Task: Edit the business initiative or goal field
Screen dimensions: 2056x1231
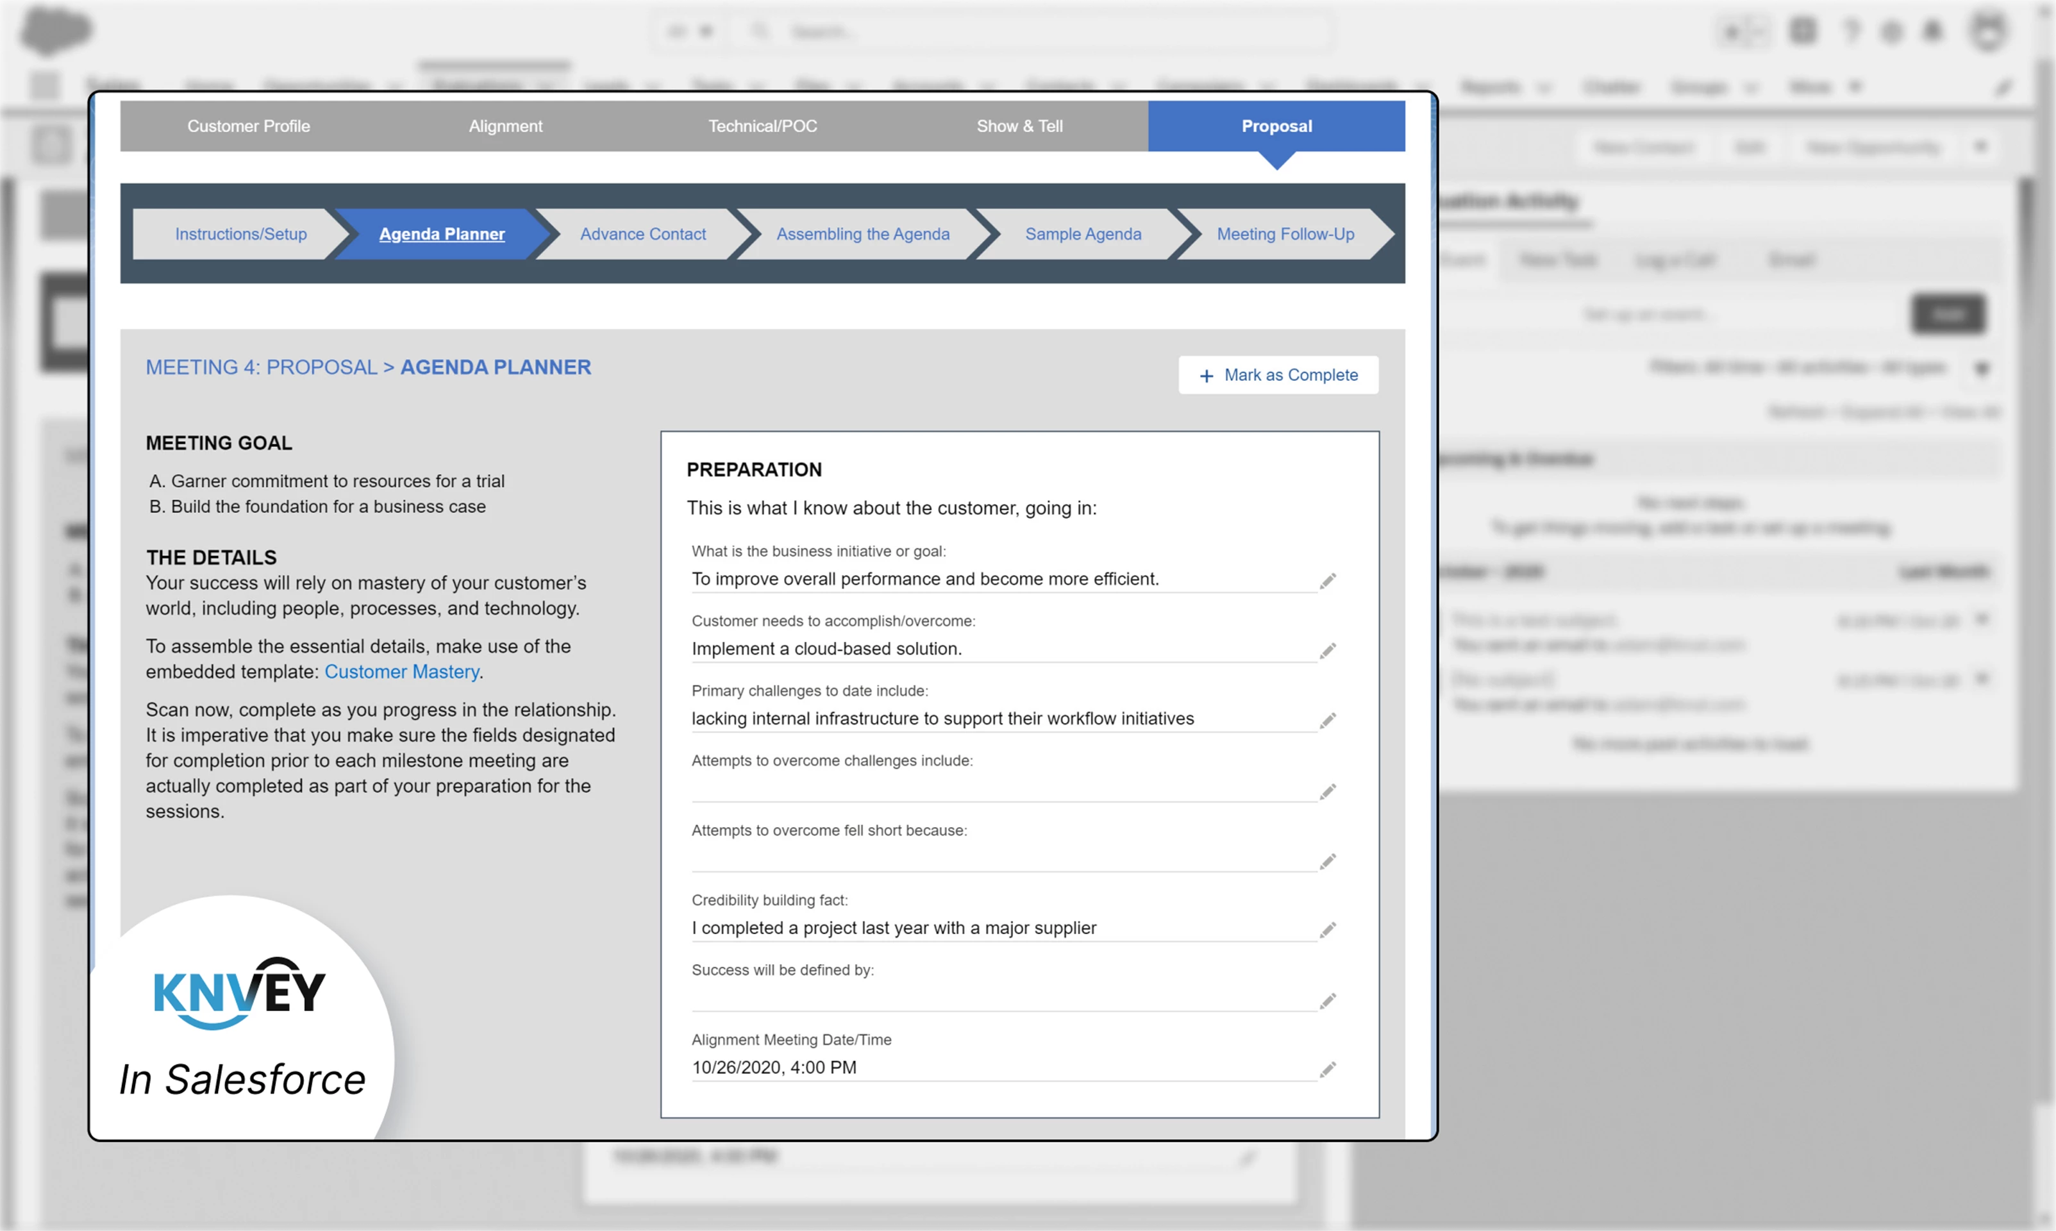Action: 1328,581
